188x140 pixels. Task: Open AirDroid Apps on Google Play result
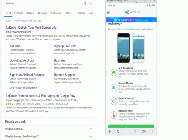(40, 96)
